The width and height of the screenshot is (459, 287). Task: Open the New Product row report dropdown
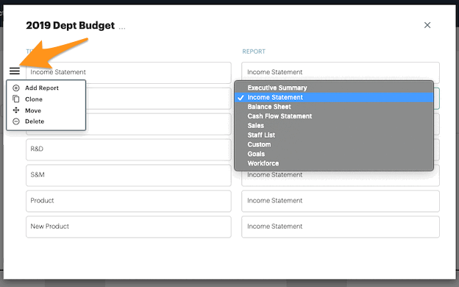pos(341,227)
